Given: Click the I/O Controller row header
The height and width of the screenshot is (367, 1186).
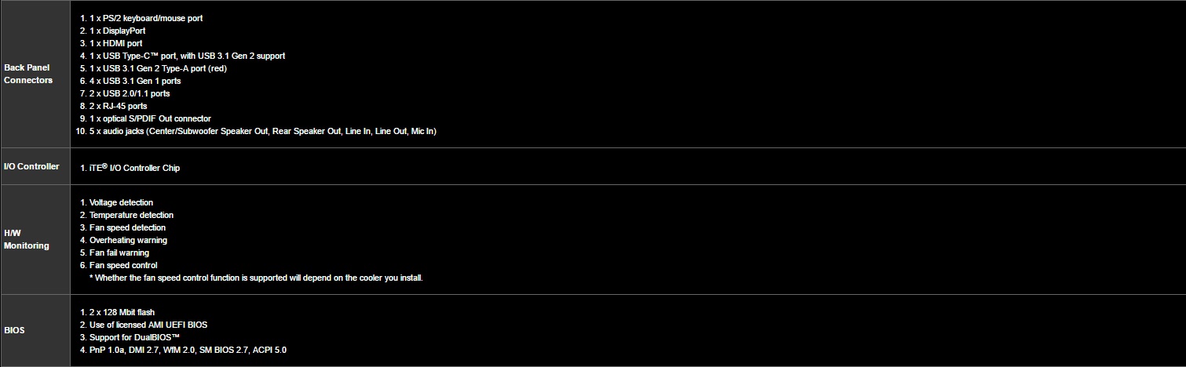Looking at the screenshot, I should [31, 166].
